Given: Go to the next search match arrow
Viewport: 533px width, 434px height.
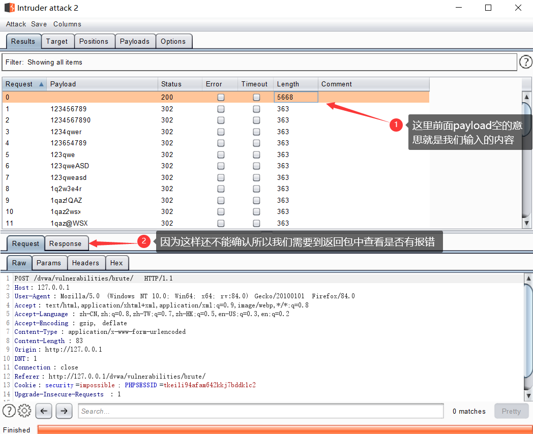Looking at the screenshot, I should point(64,411).
